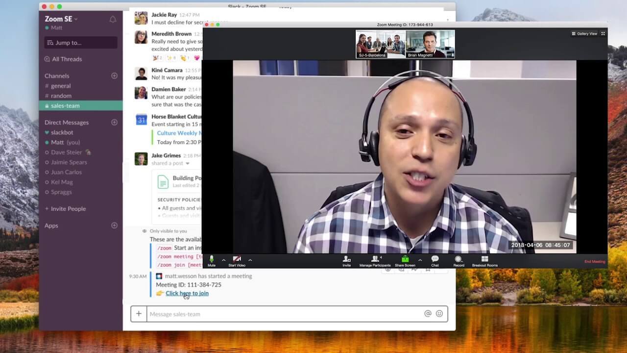
Task: Start Video in the Zoom meeting
Action: [237, 261]
